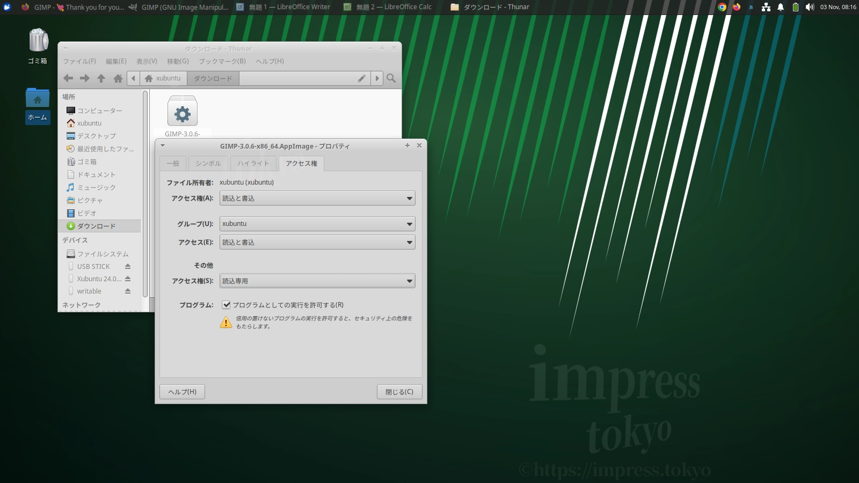The width and height of the screenshot is (859, 483).
Task: Select ダウンロード in Thunar sidebar
Action: tap(99, 226)
